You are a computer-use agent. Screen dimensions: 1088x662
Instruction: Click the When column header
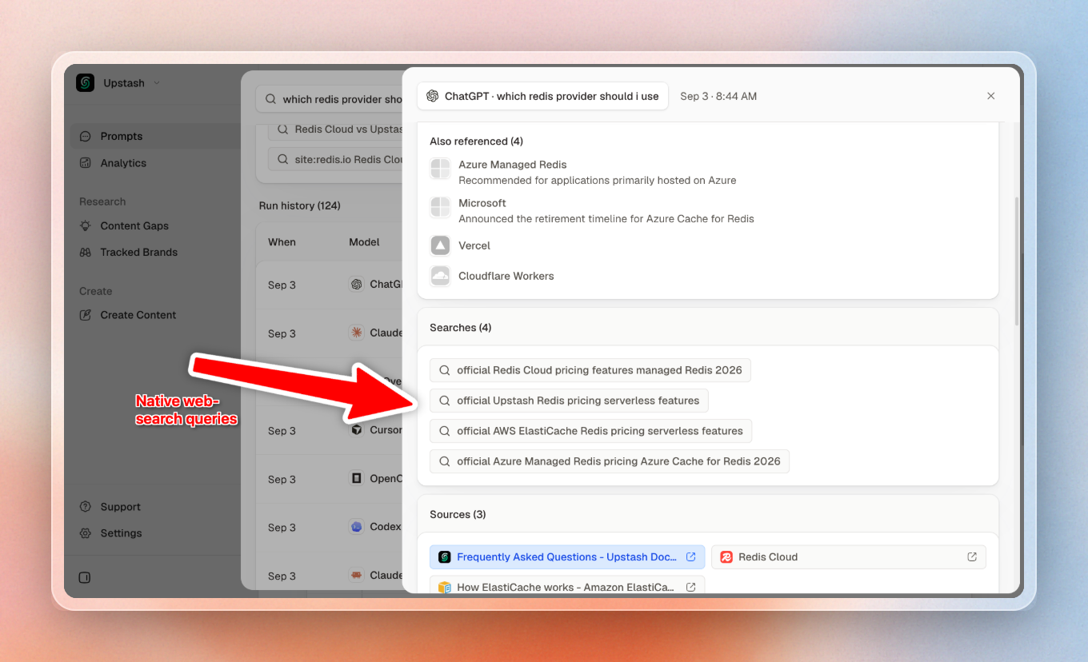(x=282, y=241)
